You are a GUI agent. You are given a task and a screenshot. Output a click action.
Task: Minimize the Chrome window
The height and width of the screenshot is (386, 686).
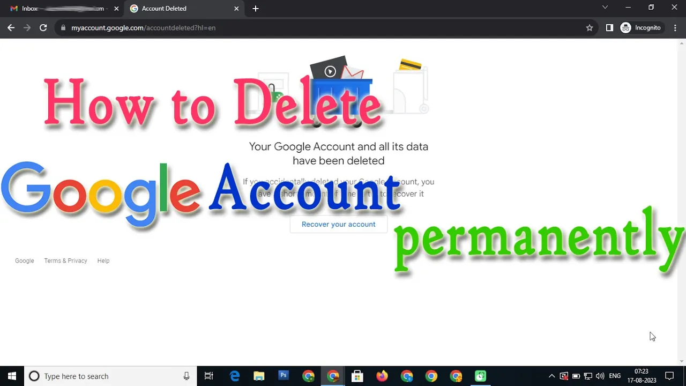[628, 8]
